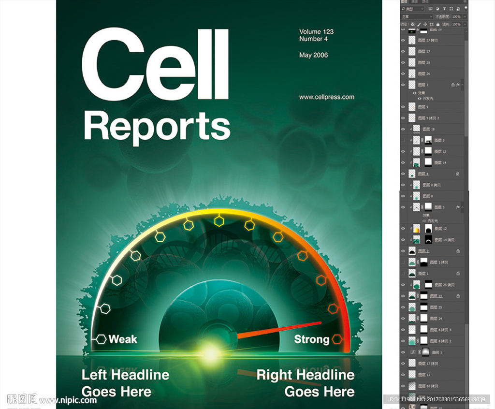The height and width of the screenshot is (409, 495).
Task: Select layer thumbnail of 图层 12
Action: (417, 229)
